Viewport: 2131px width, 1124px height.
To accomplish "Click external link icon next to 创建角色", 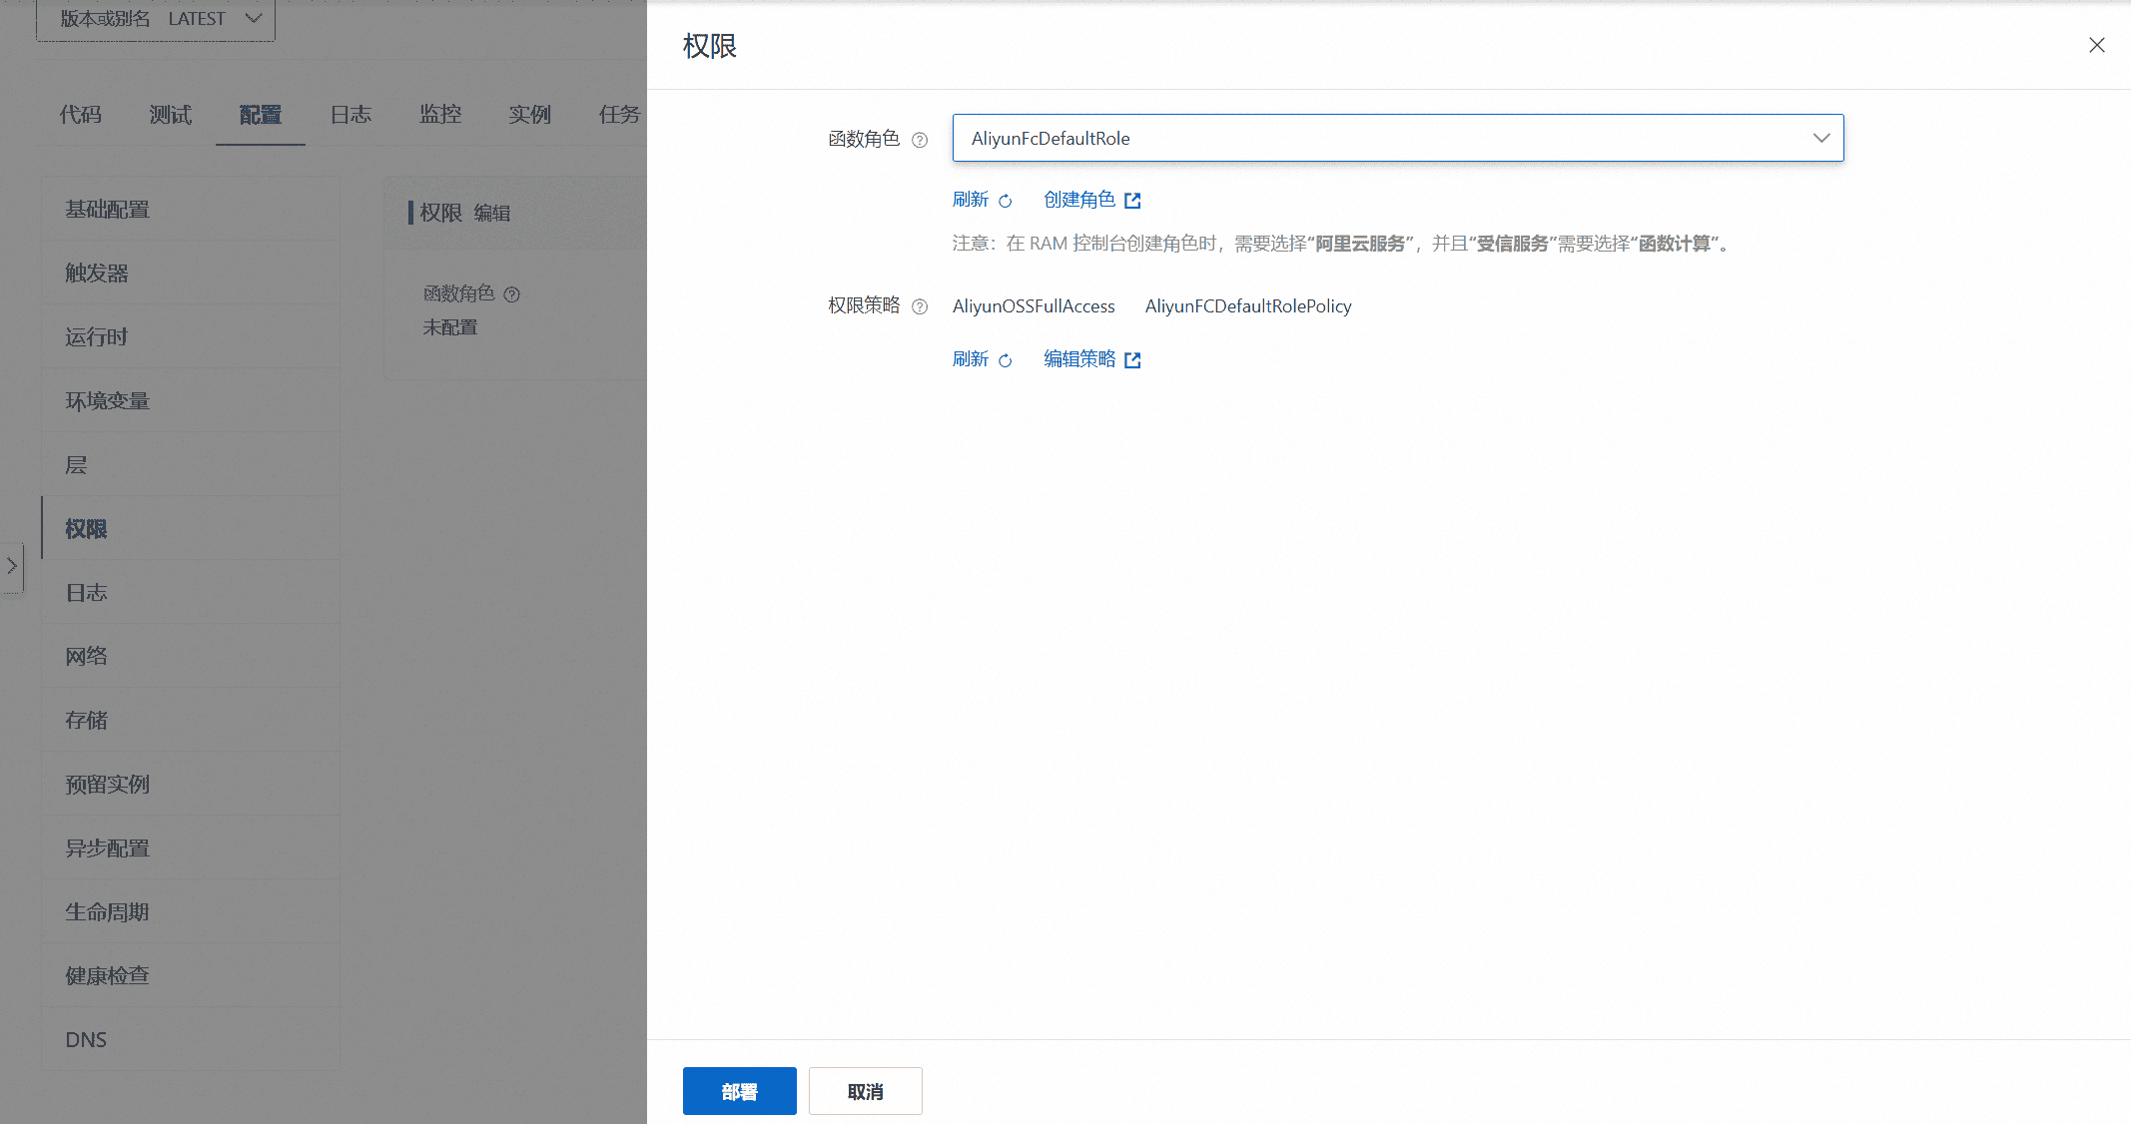I will [x=1132, y=201].
